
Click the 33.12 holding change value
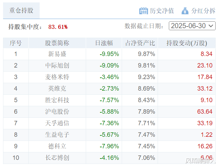click(x=205, y=89)
